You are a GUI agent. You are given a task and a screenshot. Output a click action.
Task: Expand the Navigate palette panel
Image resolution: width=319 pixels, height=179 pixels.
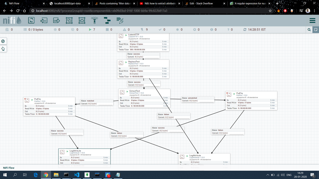click(3, 41)
